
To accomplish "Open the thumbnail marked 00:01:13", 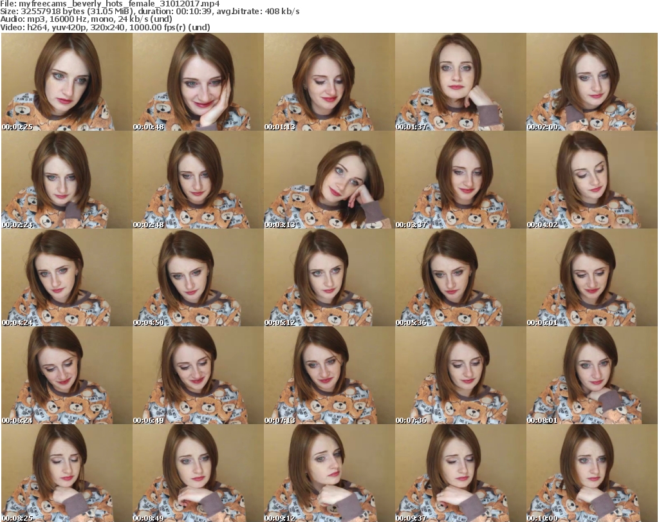I will pyautogui.click(x=329, y=82).
